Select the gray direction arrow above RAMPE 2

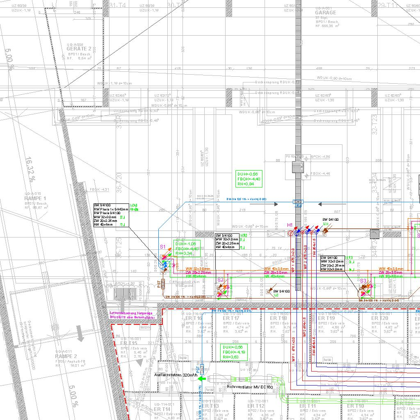click(x=80, y=333)
